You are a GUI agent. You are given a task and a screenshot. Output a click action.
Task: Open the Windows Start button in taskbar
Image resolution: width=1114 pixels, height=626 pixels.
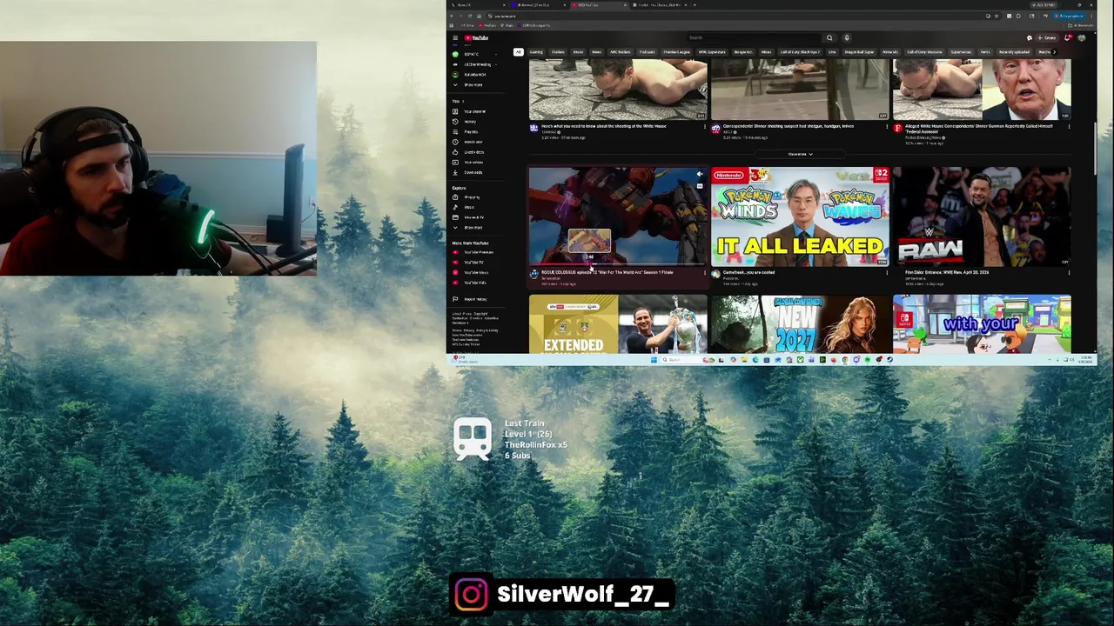coord(654,359)
